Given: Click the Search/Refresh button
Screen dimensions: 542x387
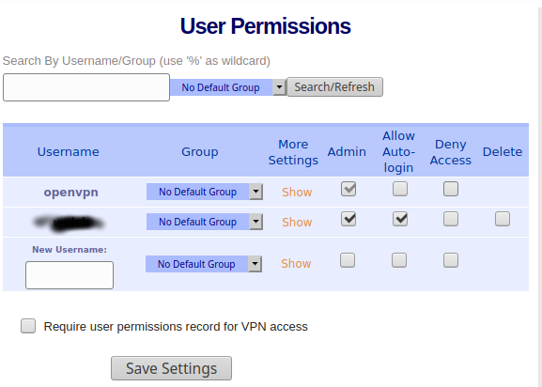Looking at the screenshot, I should click(x=334, y=87).
